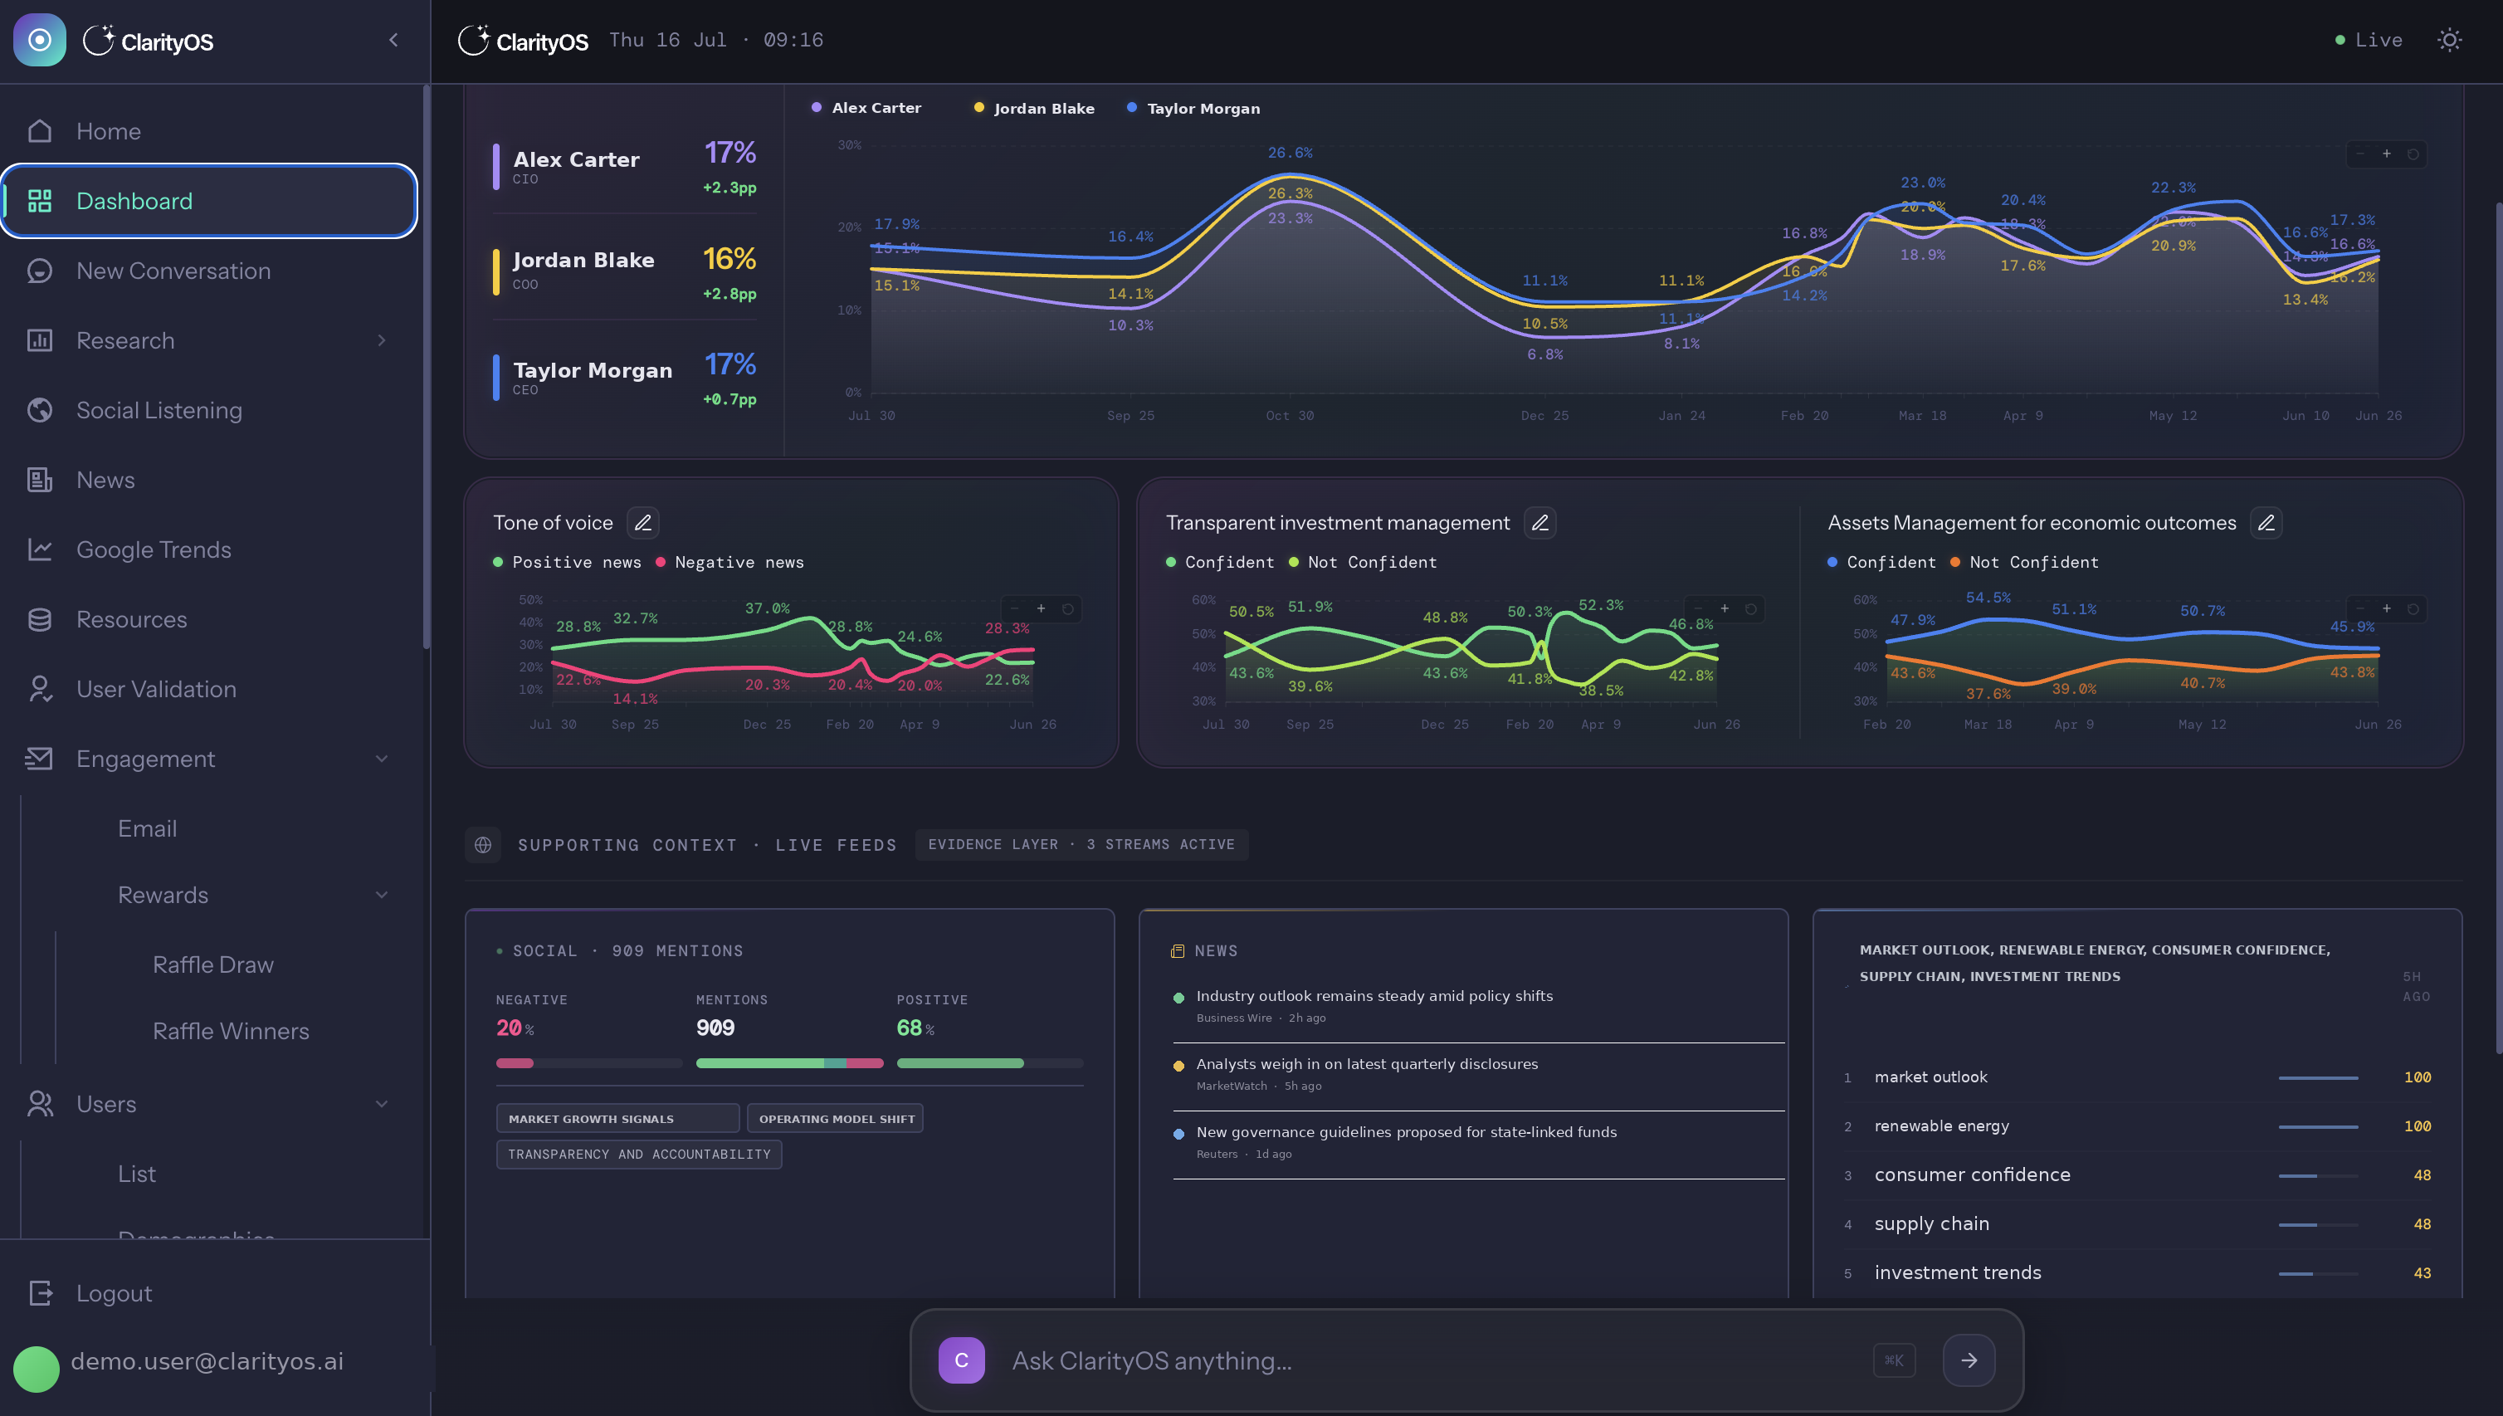The width and height of the screenshot is (2503, 1416).
Task: Zoom in on Tone of voice chart
Action: pyautogui.click(x=1042, y=608)
